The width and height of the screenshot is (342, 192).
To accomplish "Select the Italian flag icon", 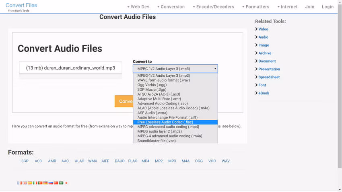I will pyautogui.click(x=35, y=183).
